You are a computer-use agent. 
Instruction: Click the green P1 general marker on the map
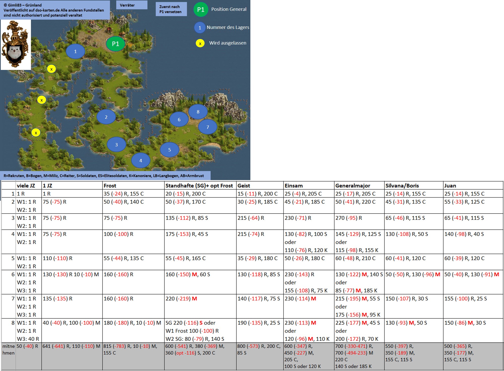click(115, 44)
